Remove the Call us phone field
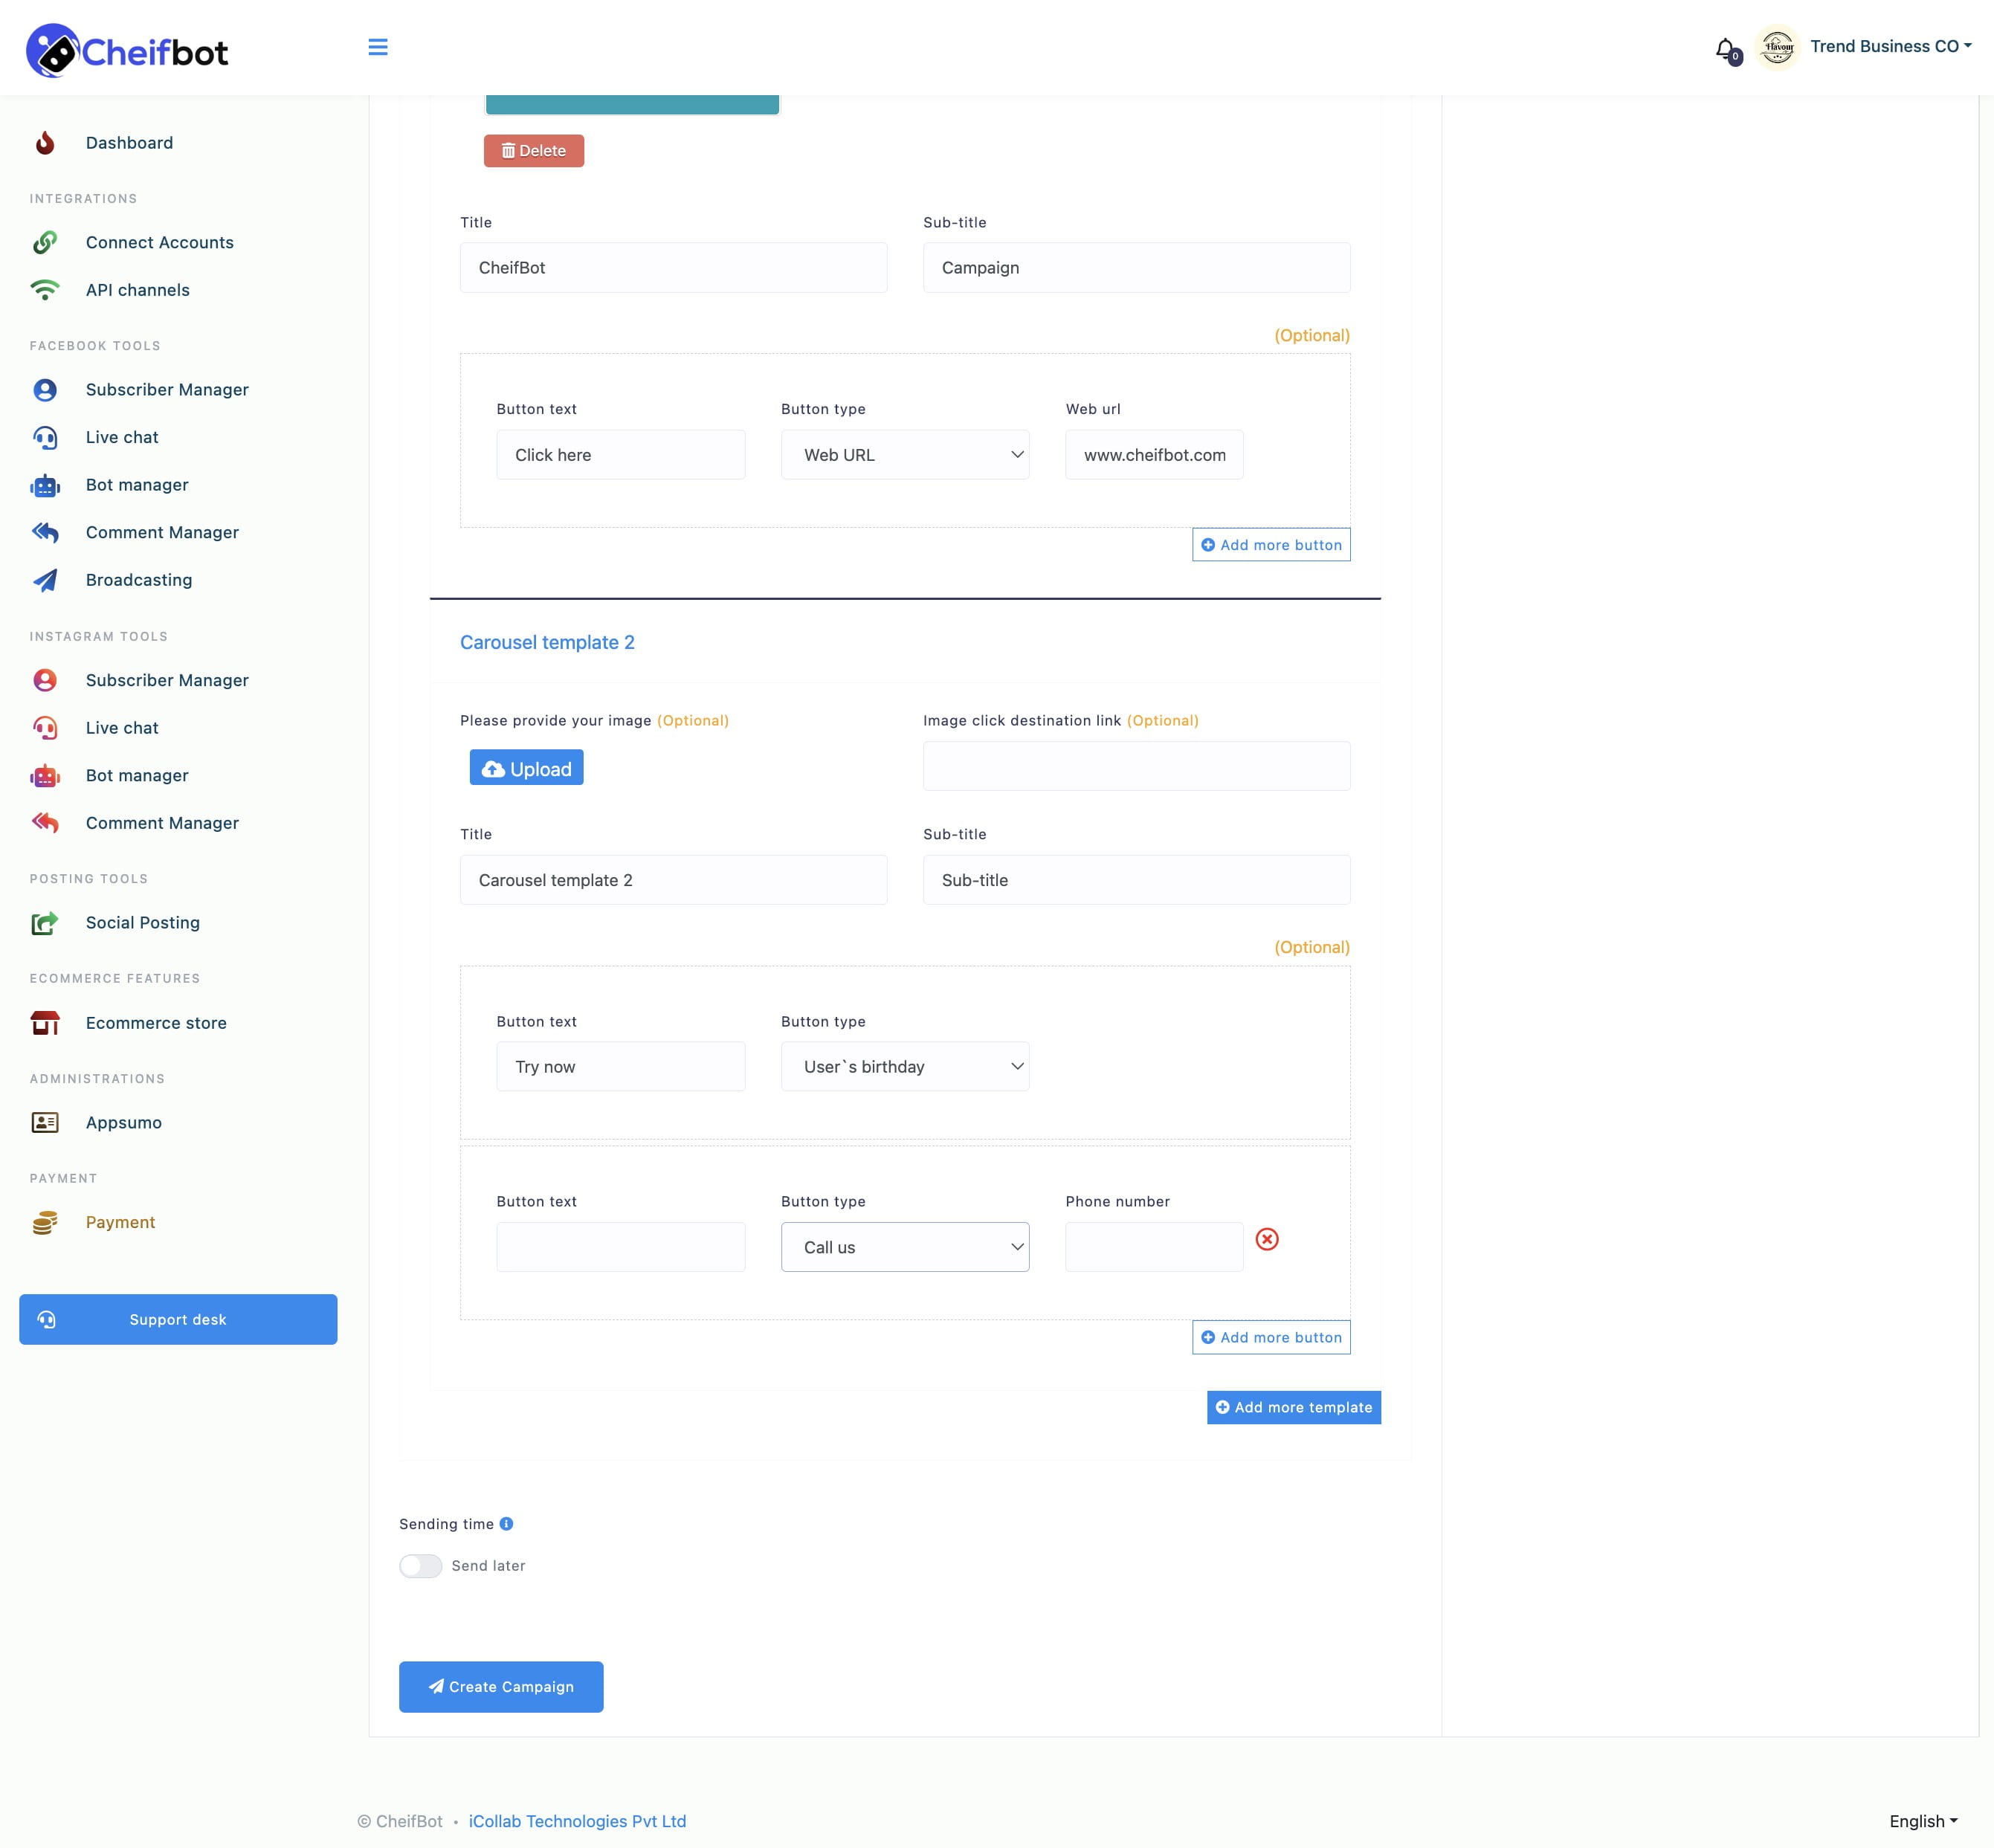Viewport: 1994px width, 1848px height. click(x=1266, y=1238)
